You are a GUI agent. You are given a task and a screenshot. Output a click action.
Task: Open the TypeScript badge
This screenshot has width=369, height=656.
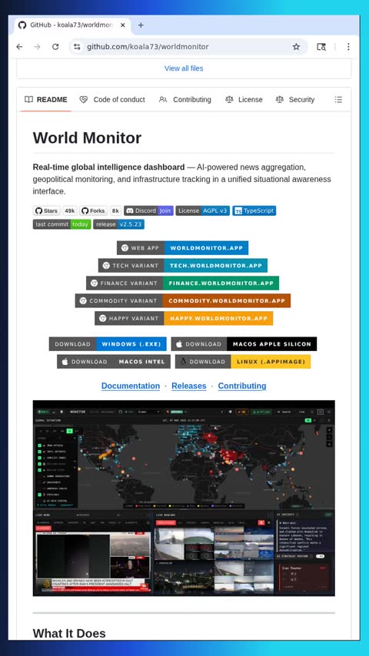click(x=254, y=210)
